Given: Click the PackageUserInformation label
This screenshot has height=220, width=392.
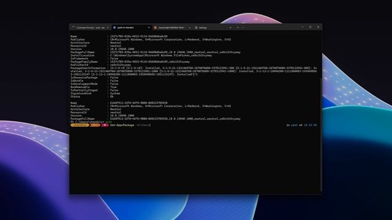Looking at the screenshot, I should click(88, 68).
